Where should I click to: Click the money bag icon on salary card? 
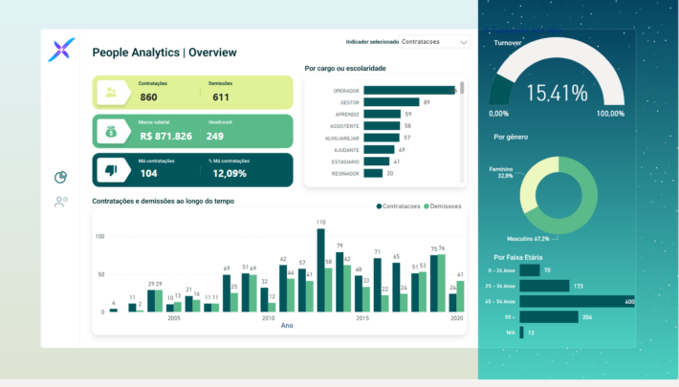[x=113, y=132]
